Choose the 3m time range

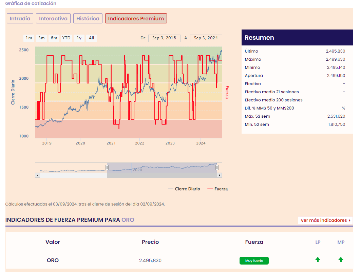(41, 38)
